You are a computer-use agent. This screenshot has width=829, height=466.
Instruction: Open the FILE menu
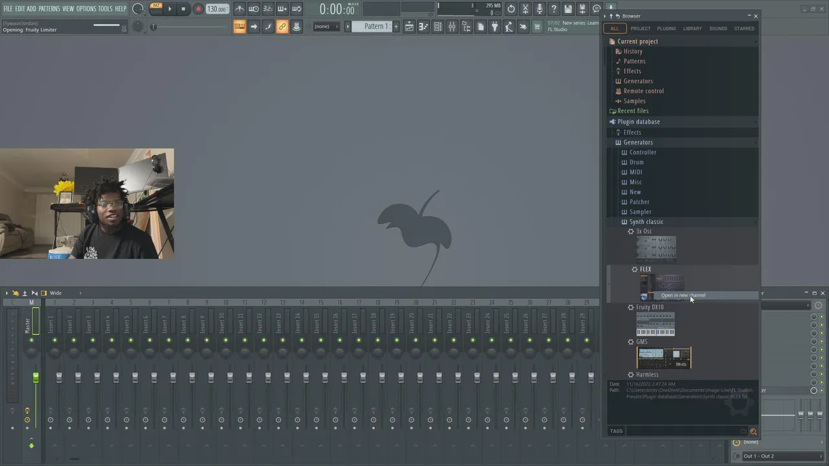8,9
